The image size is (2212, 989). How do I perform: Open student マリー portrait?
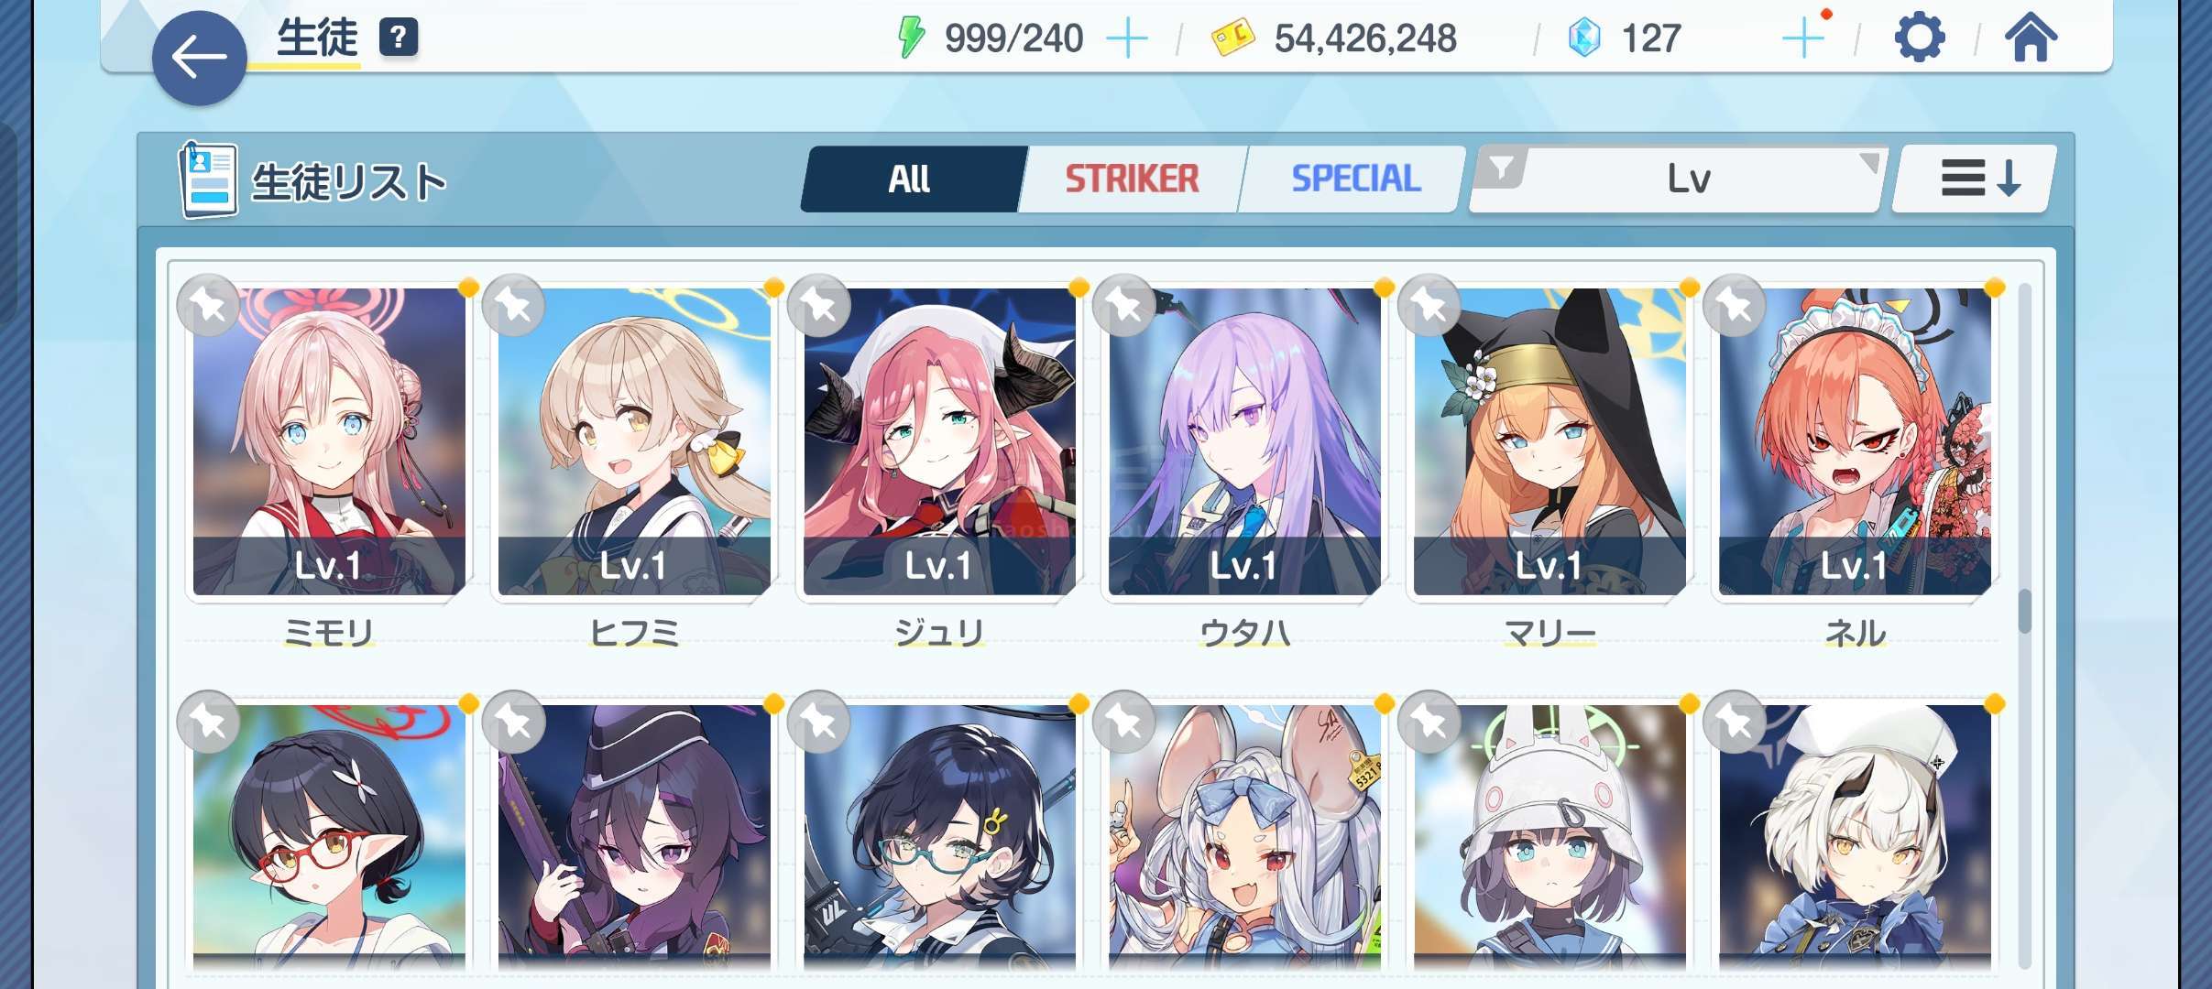pos(1549,441)
